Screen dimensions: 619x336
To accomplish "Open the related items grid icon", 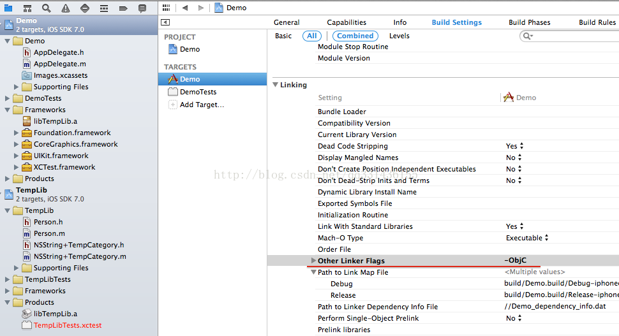I will (166, 8).
